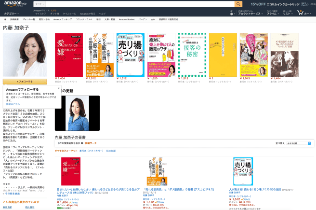Select the すべてのフォーマット tab
316x210 pixels.
[x=66, y=151]
